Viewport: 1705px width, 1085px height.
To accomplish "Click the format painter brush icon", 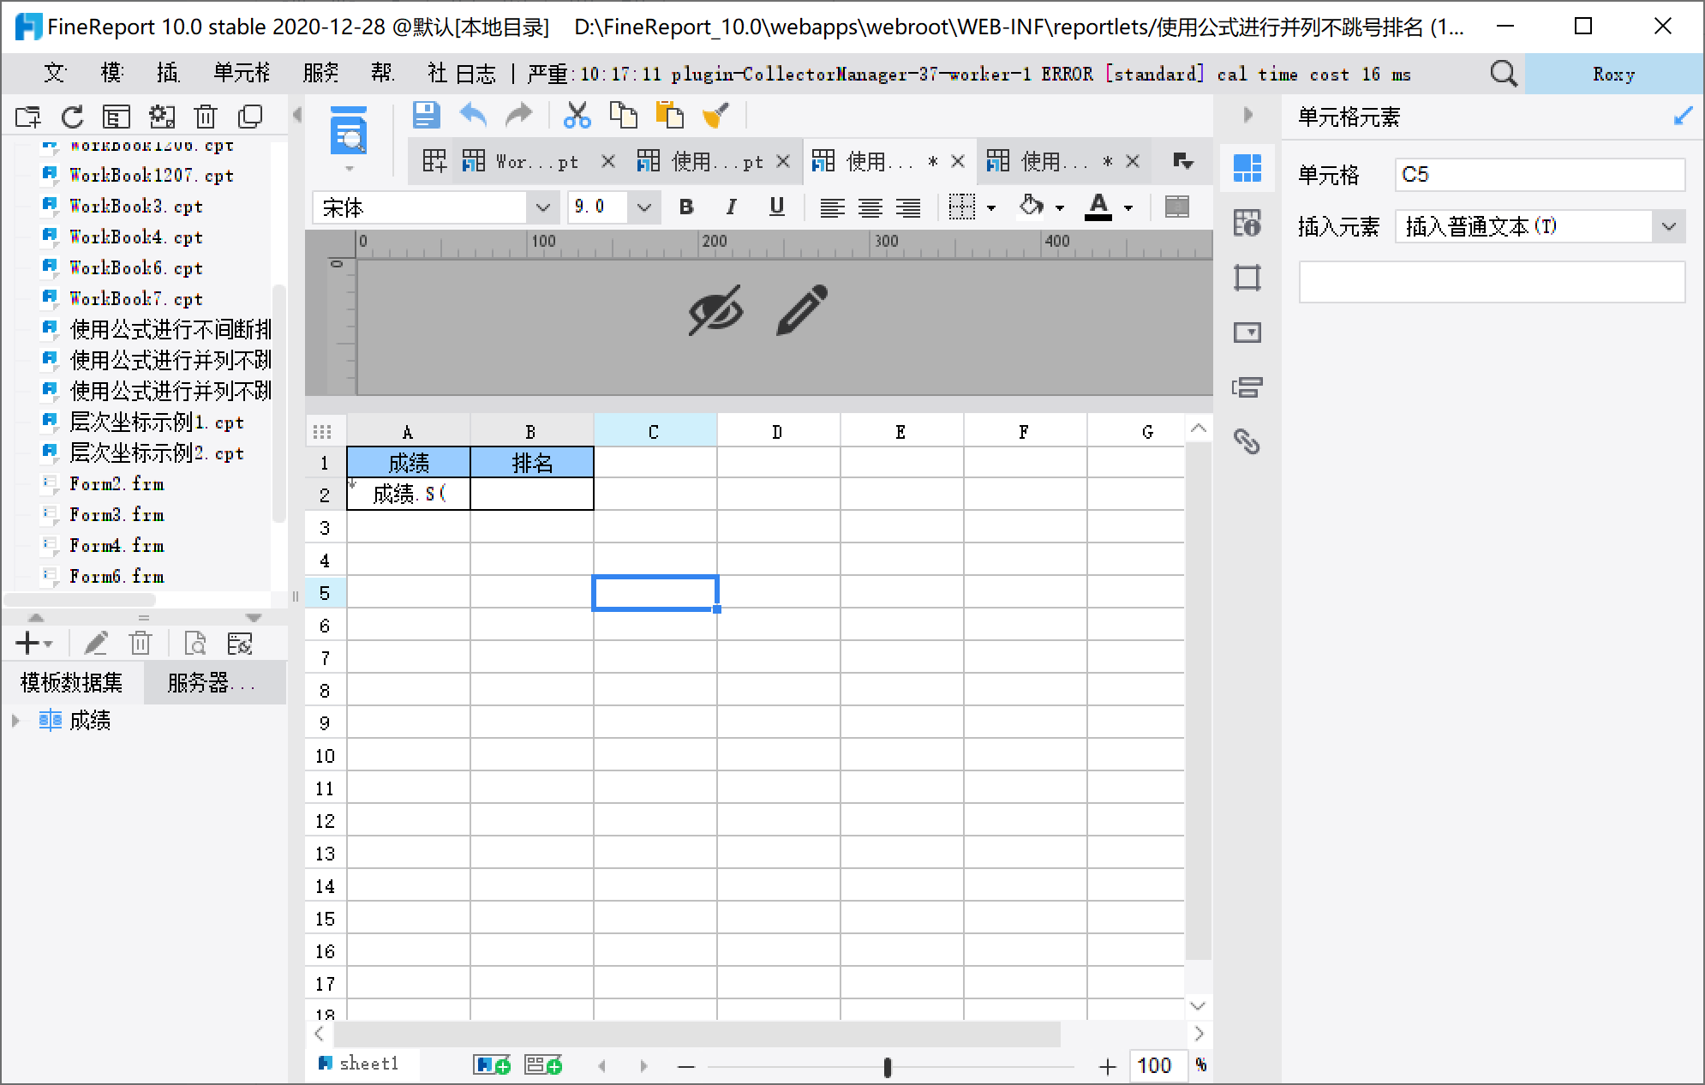I will tap(715, 115).
